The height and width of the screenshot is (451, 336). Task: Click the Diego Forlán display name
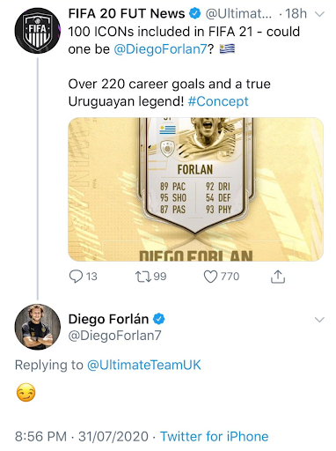pyautogui.click(x=108, y=319)
